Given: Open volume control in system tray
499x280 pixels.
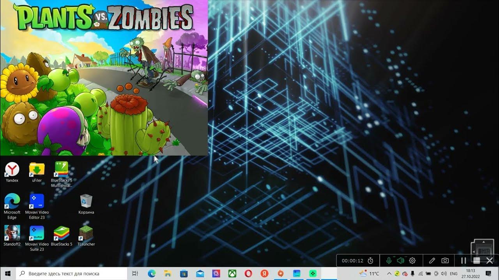Looking at the screenshot, I should 444,273.
